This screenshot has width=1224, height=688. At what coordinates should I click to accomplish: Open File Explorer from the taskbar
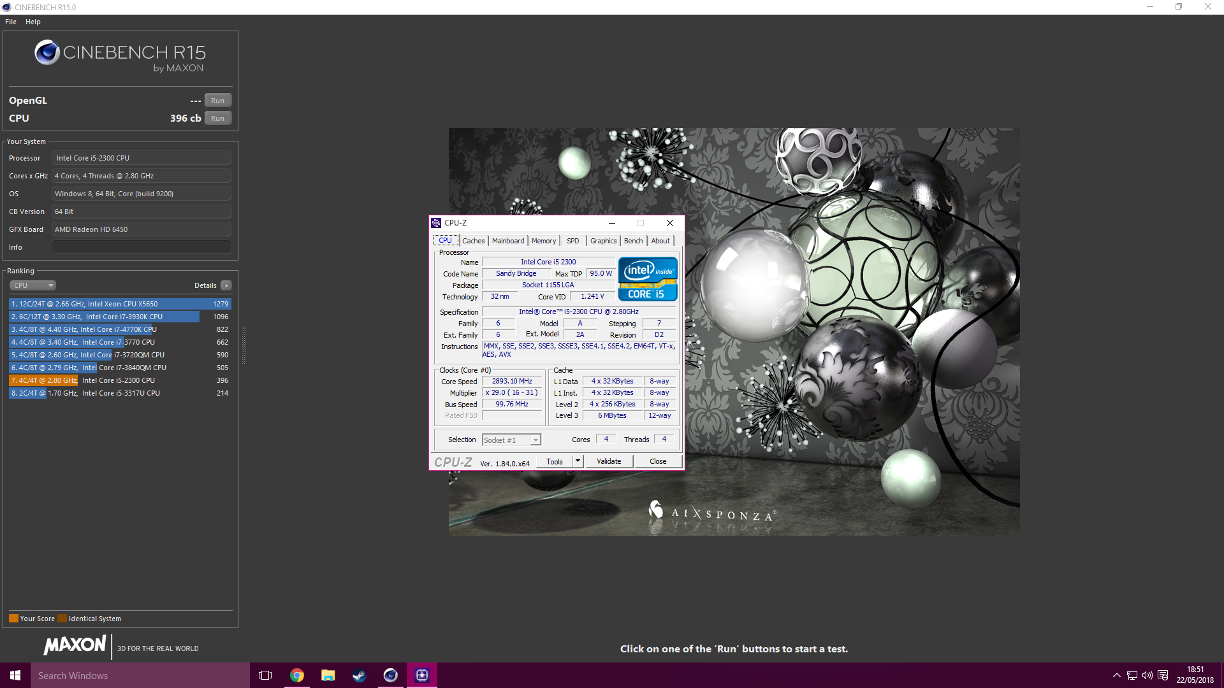(328, 675)
